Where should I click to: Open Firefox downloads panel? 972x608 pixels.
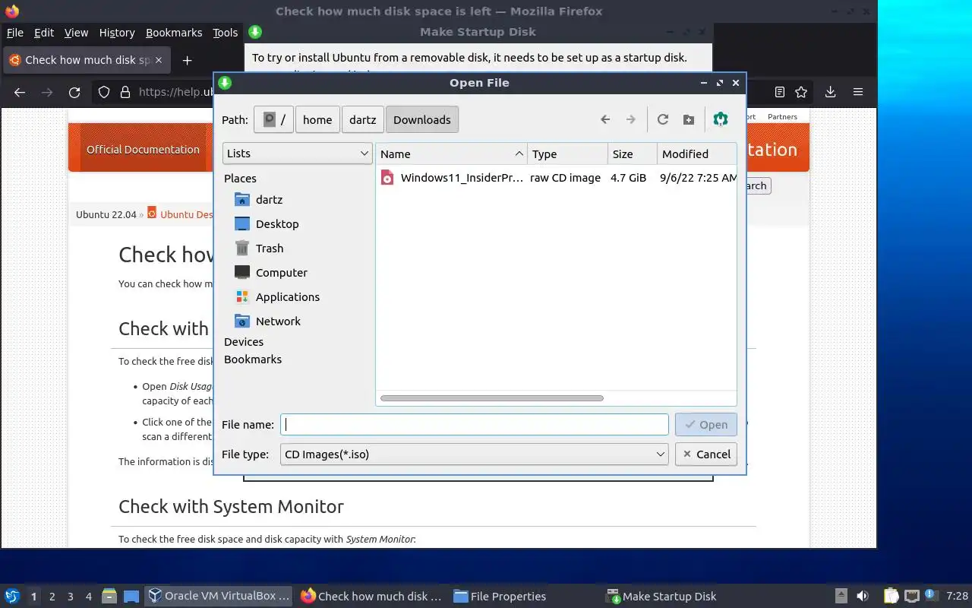point(830,92)
